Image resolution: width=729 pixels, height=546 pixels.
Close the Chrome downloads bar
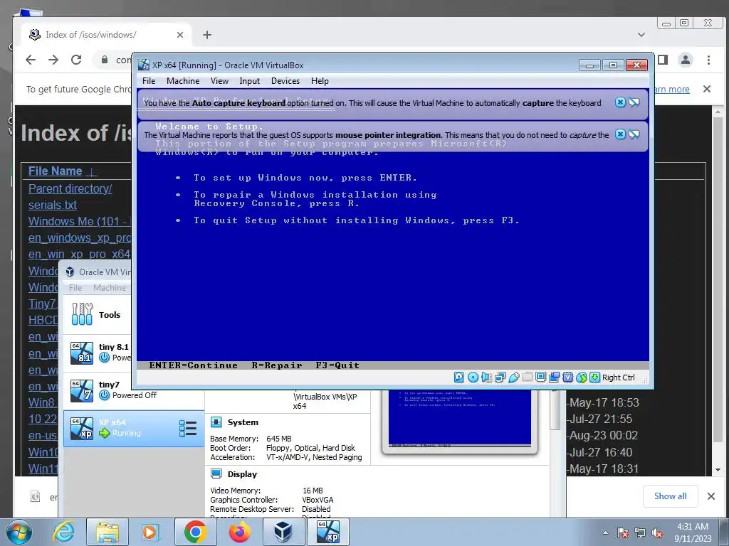click(x=711, y=496)
